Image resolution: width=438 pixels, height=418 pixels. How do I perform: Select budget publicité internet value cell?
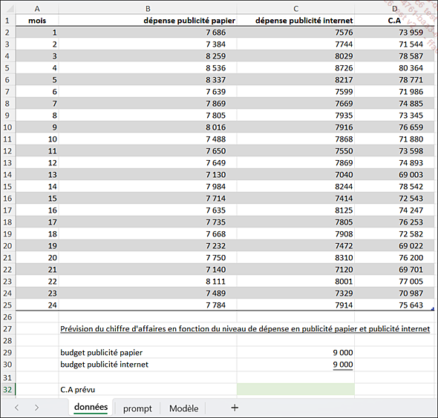(295, 365)
